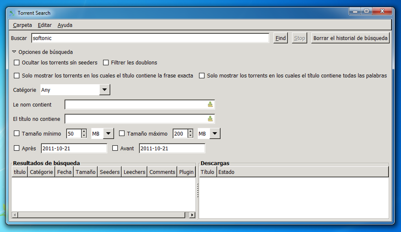Sort results by 'Seeders' column header
The height and width of the screenshot is (232, 401).
(x=109, y=172)
